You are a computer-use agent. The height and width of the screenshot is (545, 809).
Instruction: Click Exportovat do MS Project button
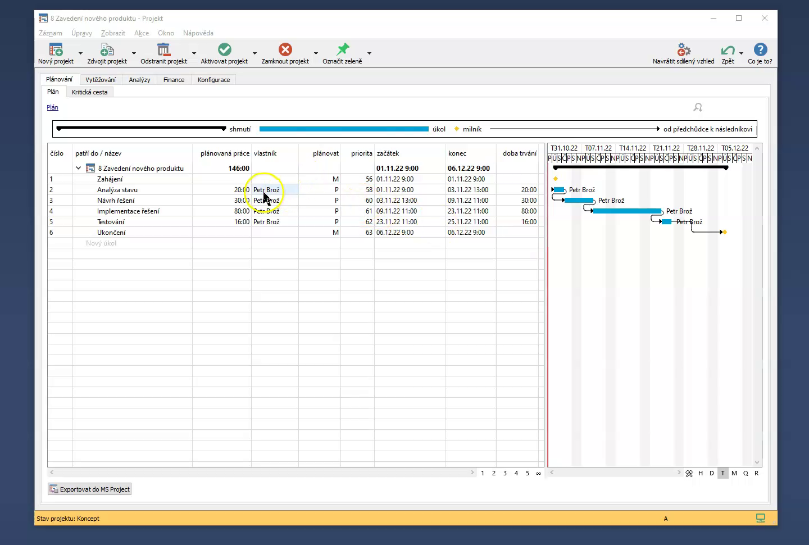tap(90, 489)
